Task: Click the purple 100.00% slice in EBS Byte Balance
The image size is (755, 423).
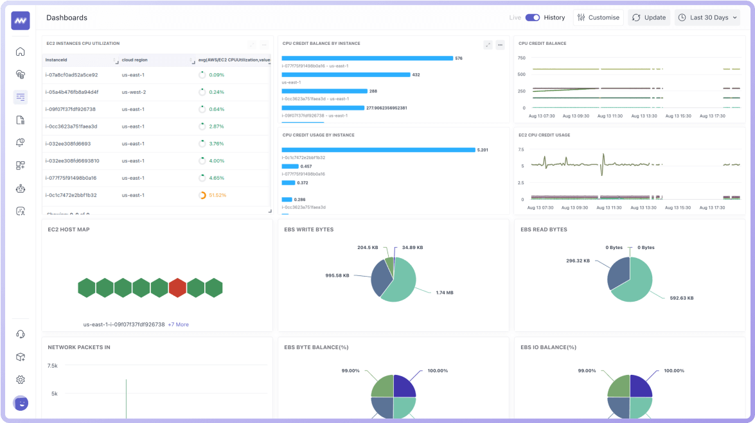Action: 404,386
